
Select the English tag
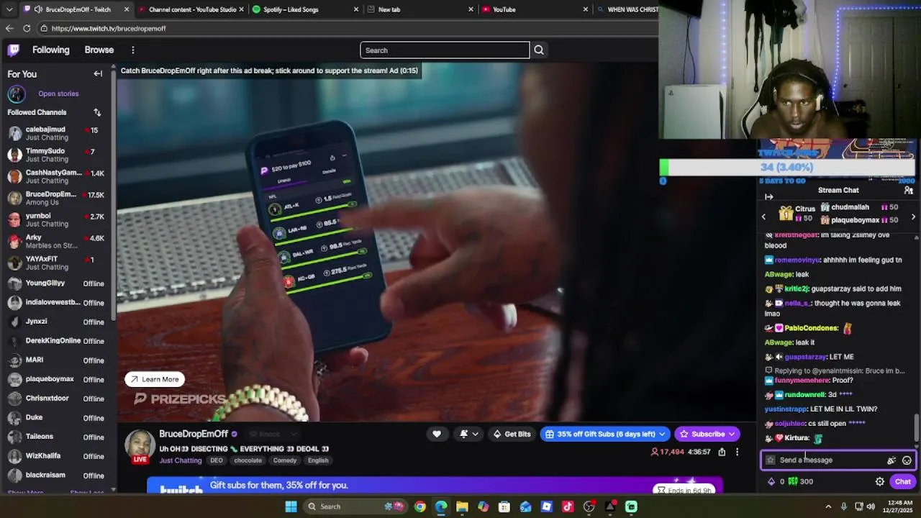[x=318, y=460]
